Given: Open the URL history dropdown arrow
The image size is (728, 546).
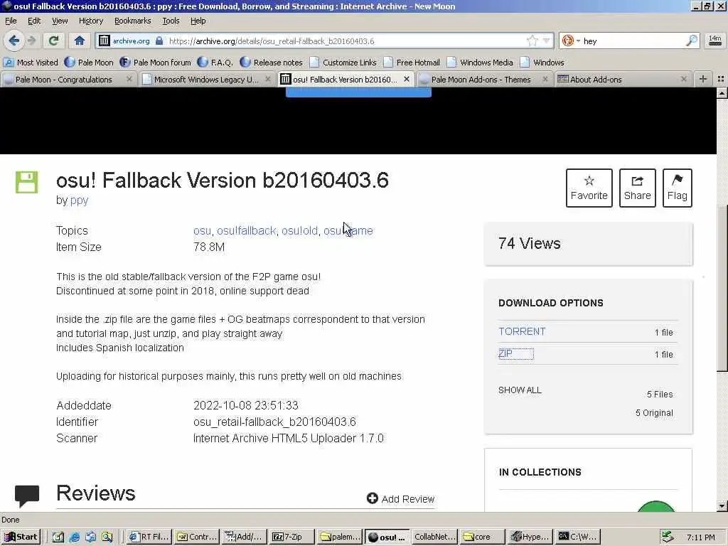Looking at the screenshot, I should click(x=547, y=41).
